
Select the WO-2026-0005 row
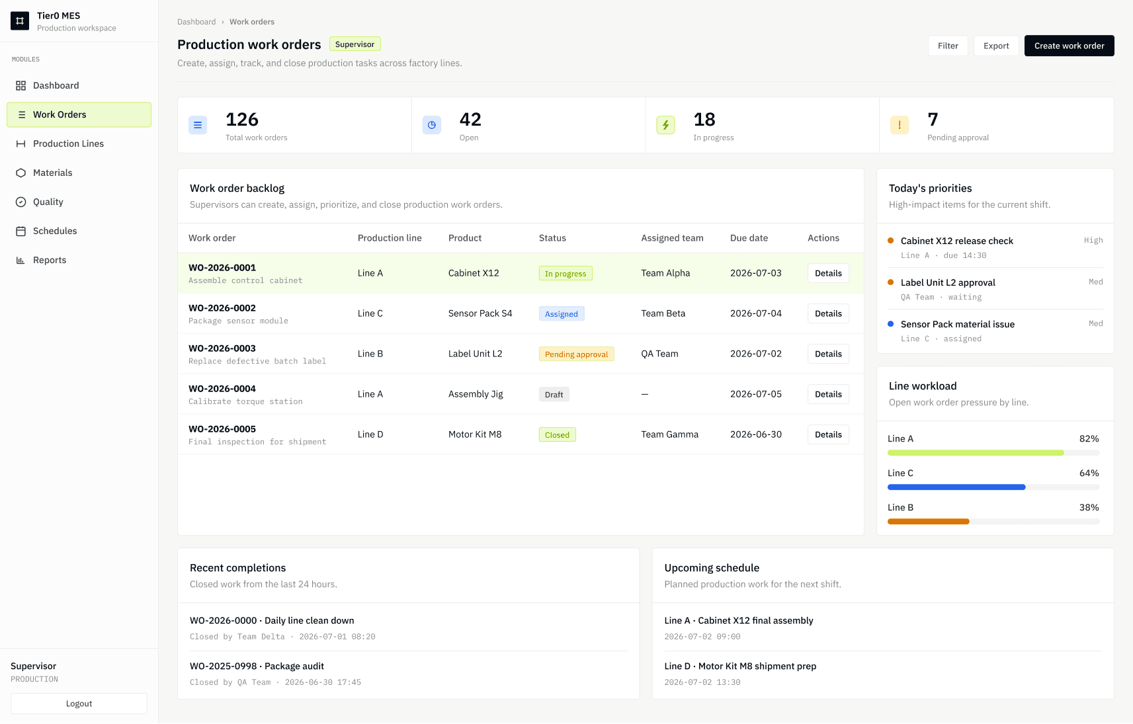[x=521, y=434]
